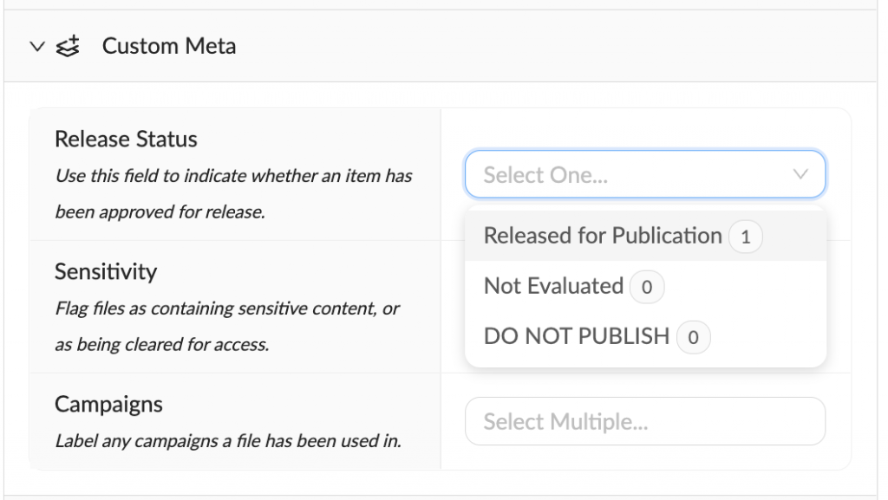Click the Campaigns description text
The height and width of the screenshot is (500, 888).
[228, 441]
